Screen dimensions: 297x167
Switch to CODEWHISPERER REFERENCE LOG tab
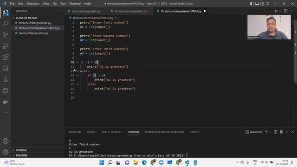tap(164, 132)
